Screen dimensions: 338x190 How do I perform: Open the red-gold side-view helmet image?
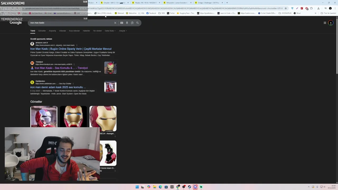tap(103, 118)
